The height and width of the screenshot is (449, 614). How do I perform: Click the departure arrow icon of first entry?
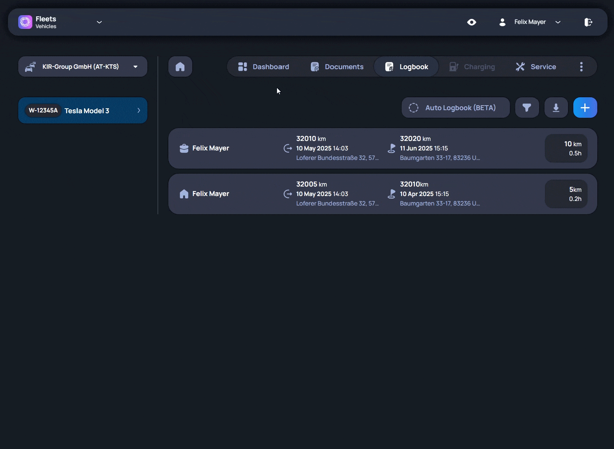click(x=288, y=148)
